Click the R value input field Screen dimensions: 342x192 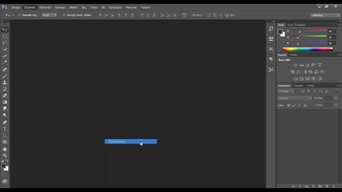332,31
